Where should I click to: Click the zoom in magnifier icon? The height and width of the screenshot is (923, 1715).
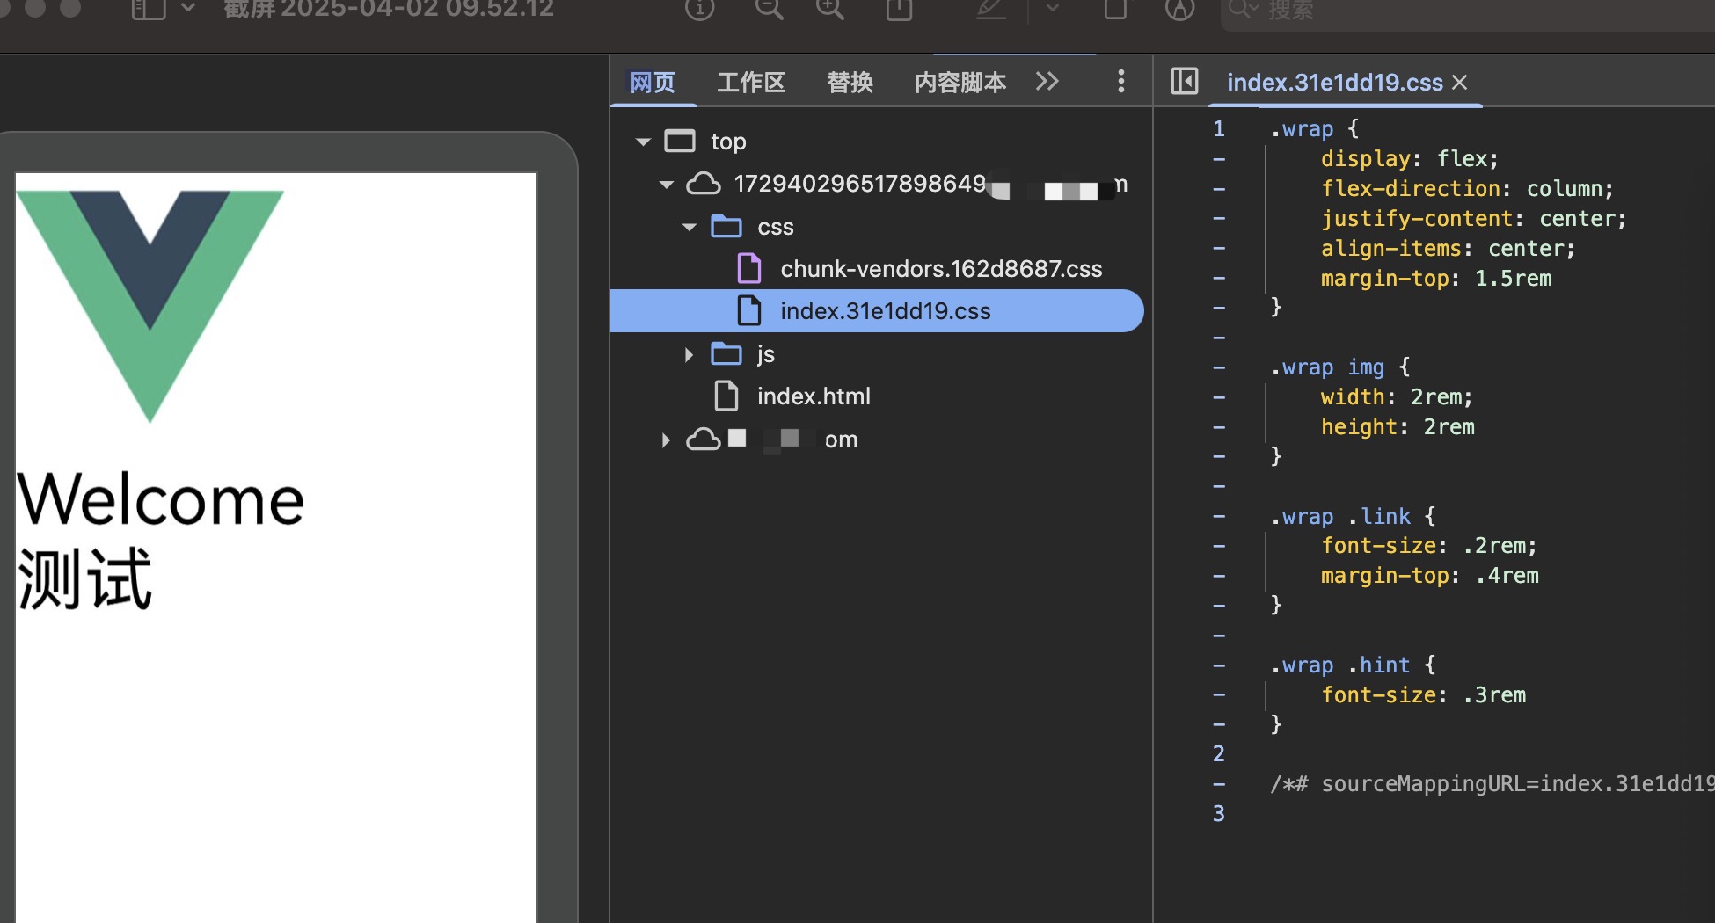829,9
